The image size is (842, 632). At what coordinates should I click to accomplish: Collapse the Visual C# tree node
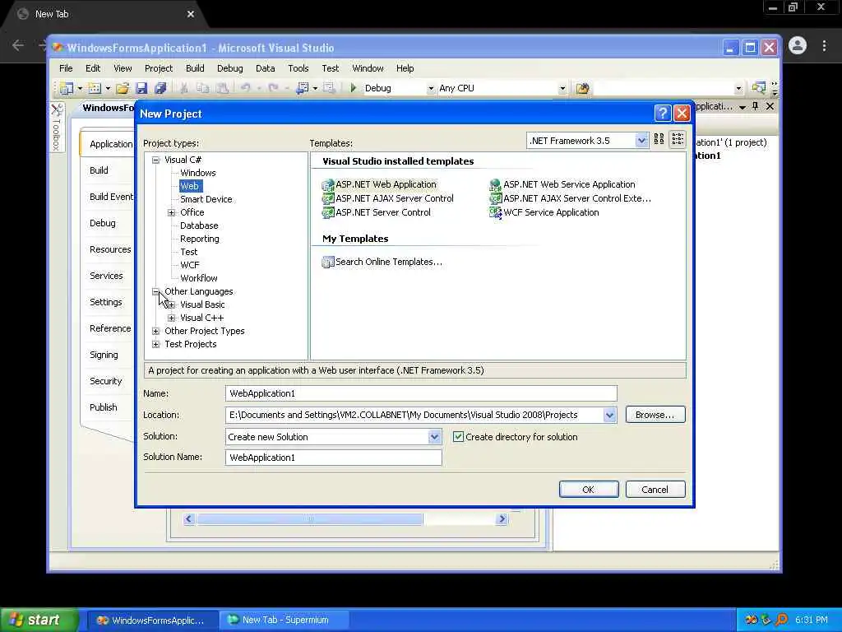[x=155, y=160]
